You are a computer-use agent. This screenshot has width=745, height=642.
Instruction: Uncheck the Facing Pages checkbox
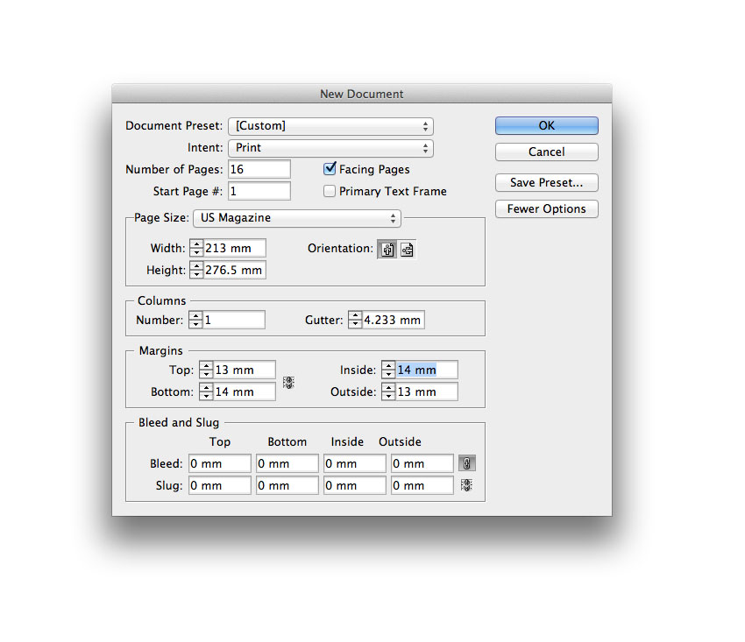(x=330, y=169)
